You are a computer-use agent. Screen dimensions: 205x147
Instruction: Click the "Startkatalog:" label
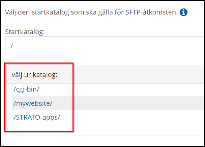tap(25, 32)
